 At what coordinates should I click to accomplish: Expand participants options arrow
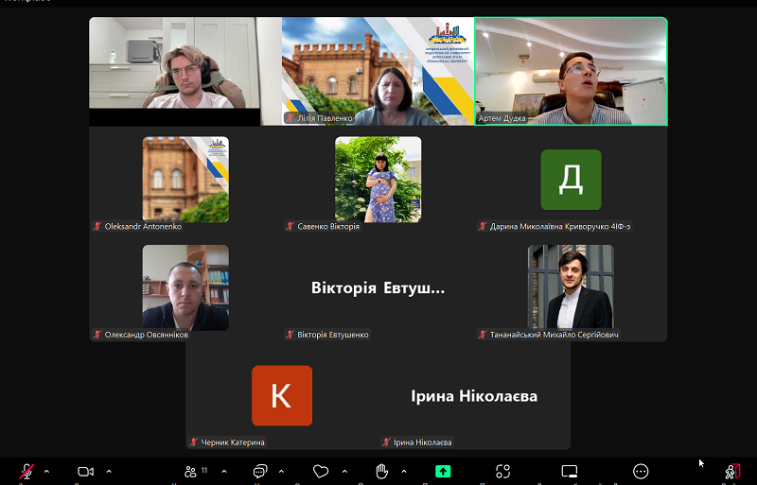point(224,471)
